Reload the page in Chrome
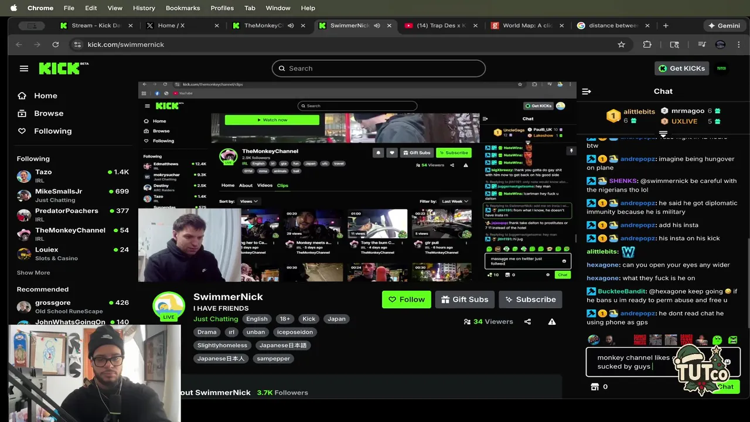 55,45
